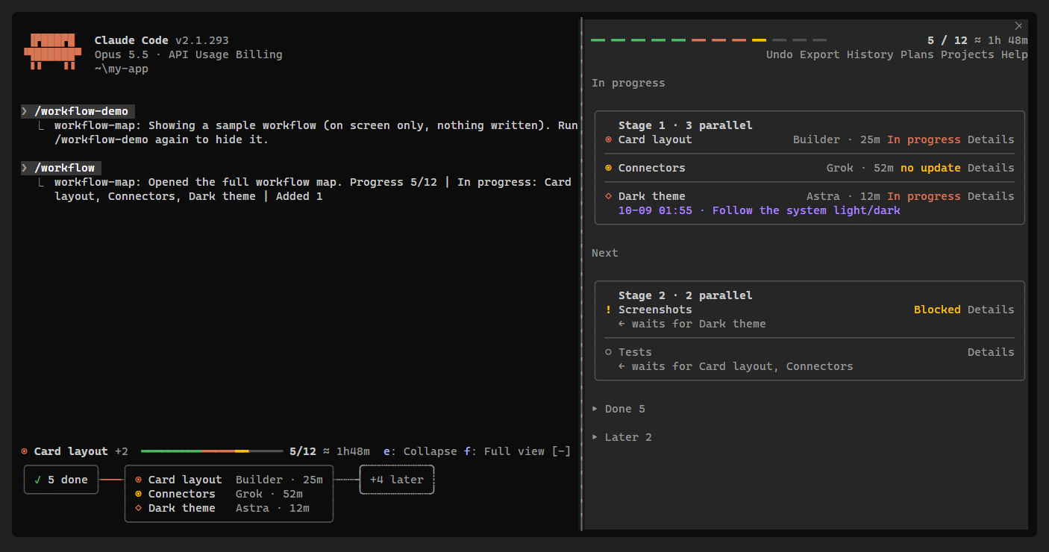Expand the Later 2 section

click(621, 437)
